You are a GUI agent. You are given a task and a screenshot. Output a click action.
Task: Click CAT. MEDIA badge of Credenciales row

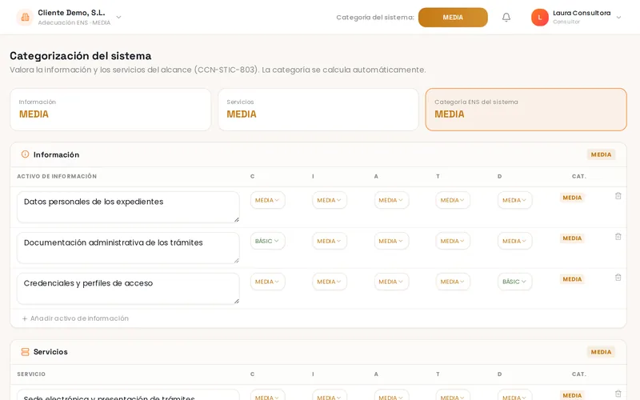[x=572, y=279]
